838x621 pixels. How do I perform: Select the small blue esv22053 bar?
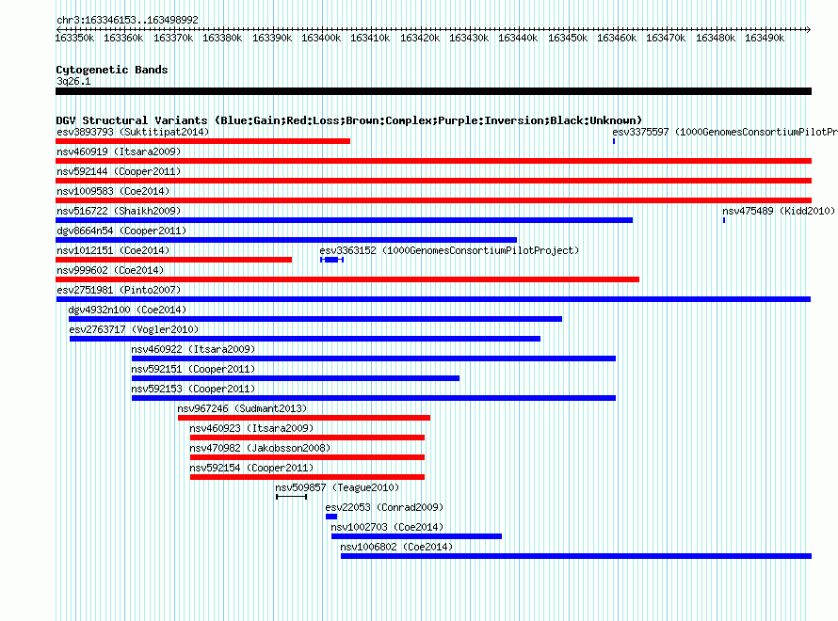pos(331,517)
